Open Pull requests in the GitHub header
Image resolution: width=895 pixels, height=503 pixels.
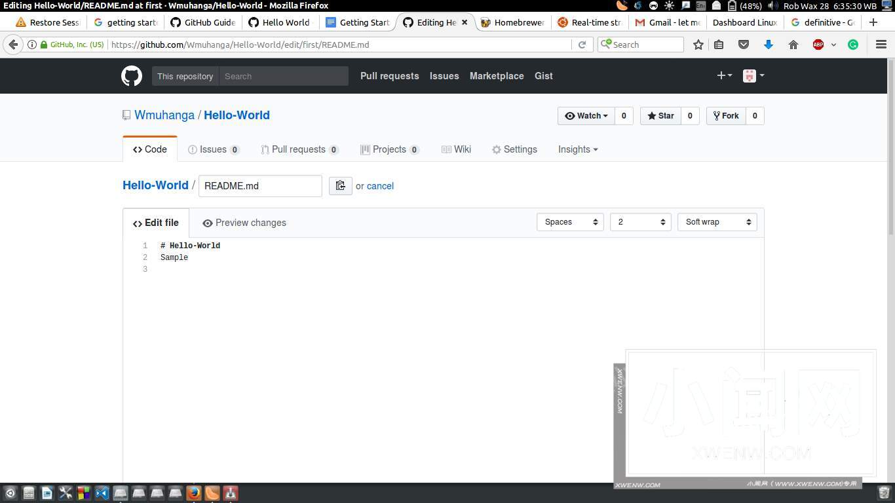pyautogui.click(x=389, y=76)
